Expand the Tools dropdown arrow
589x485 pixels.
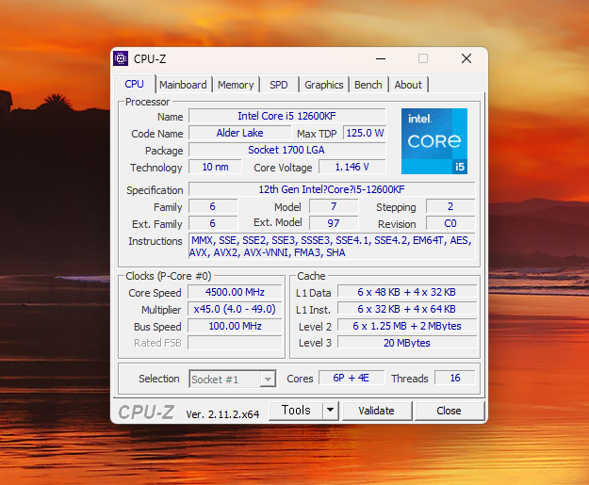pos(331,411)
